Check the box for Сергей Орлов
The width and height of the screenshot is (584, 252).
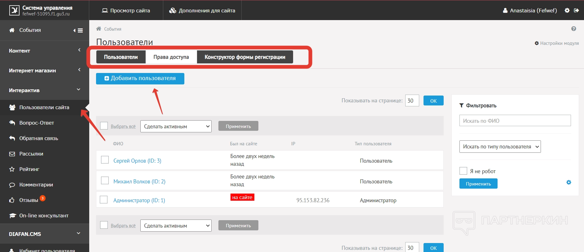pyautogui.click(x=105, y=160)
